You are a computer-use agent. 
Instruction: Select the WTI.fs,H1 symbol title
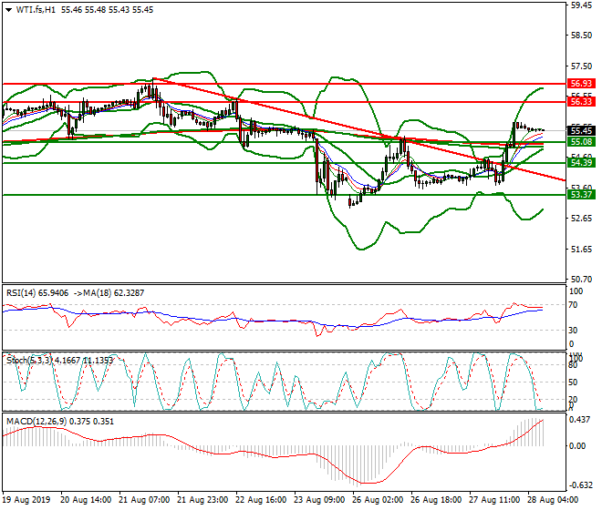tap(36, 10)
